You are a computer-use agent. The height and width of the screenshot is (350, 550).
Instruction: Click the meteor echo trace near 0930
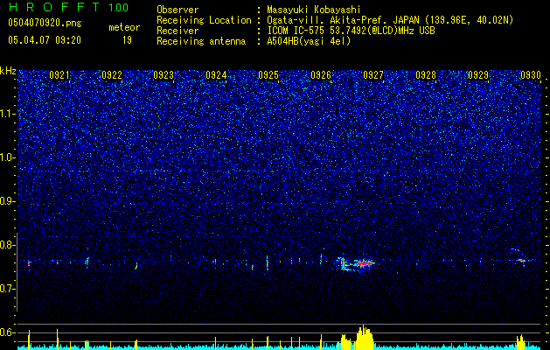pos(520,260)
